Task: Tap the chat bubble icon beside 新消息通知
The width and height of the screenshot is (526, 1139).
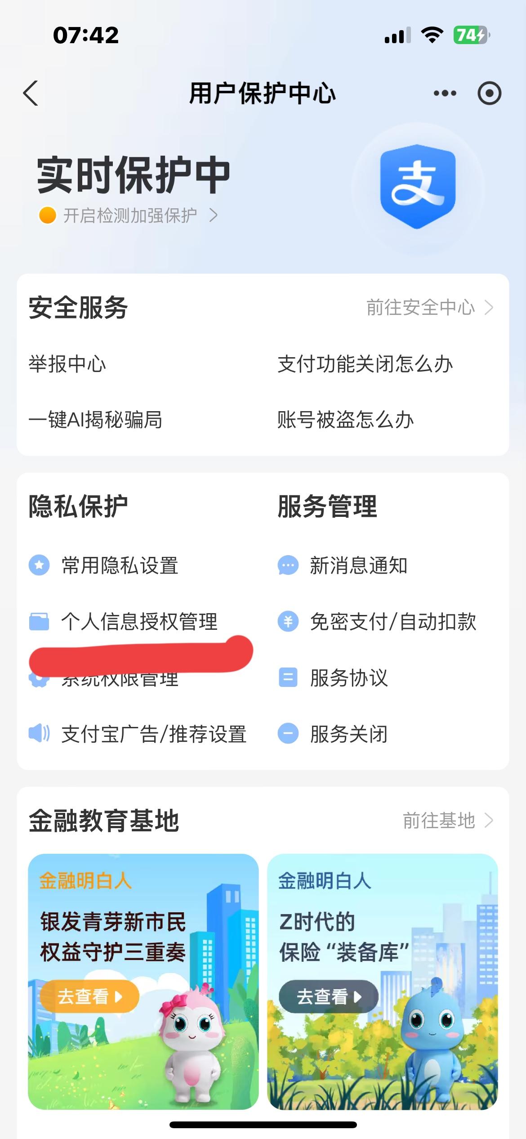Action: point(288,565)
